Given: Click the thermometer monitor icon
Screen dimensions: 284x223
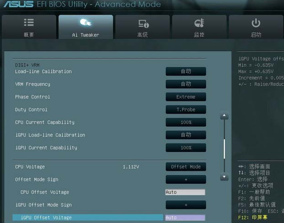Looking at the screenshot, I should pos(199,23).
